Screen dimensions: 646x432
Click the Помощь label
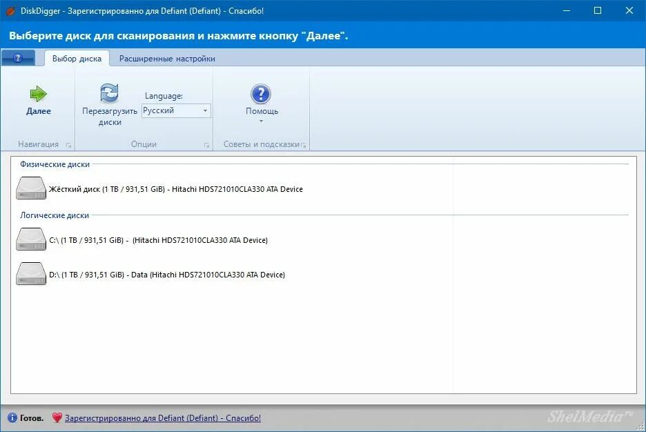pyautogui.click(x=262, y=111)
